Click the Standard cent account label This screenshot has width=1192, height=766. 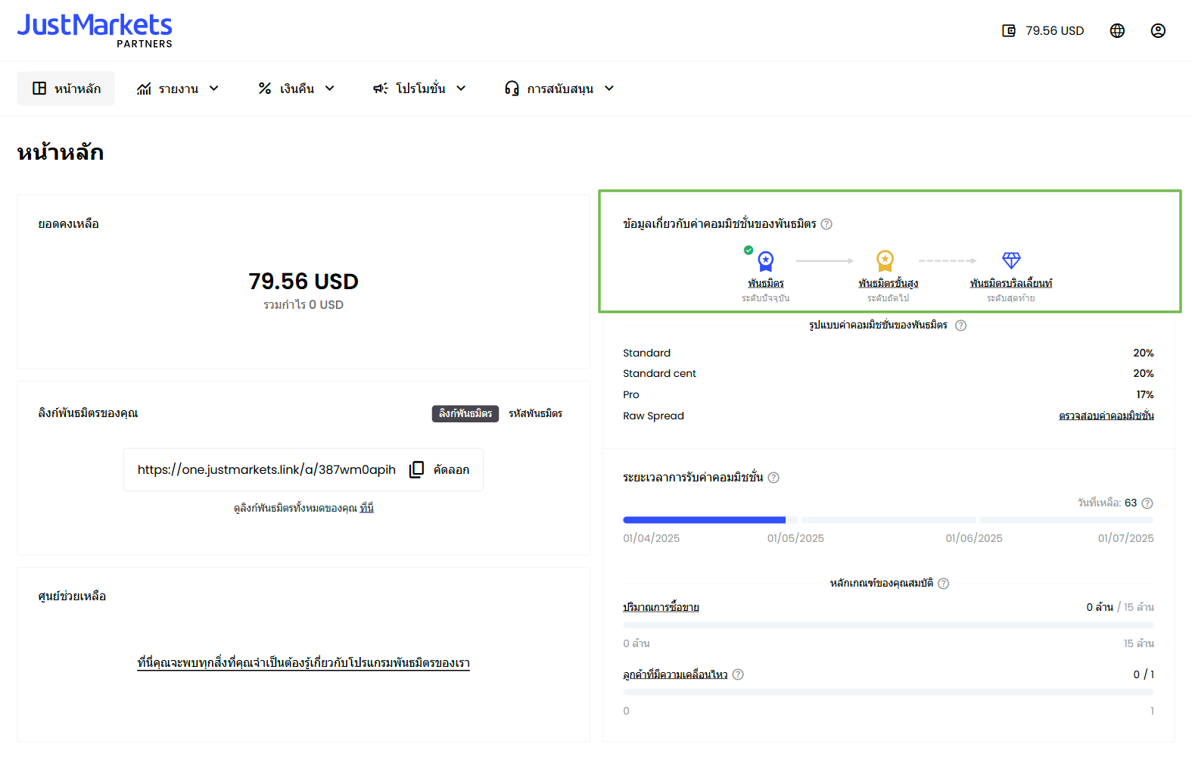[x=659, y=374]
